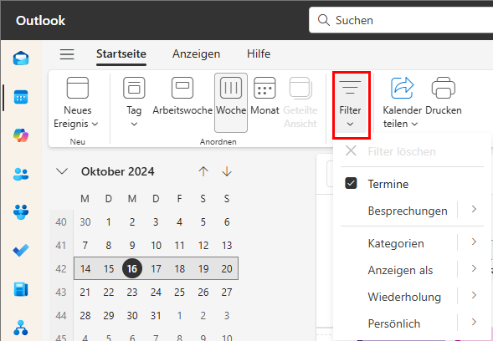Print calendar with Drucken

[444, 97]
